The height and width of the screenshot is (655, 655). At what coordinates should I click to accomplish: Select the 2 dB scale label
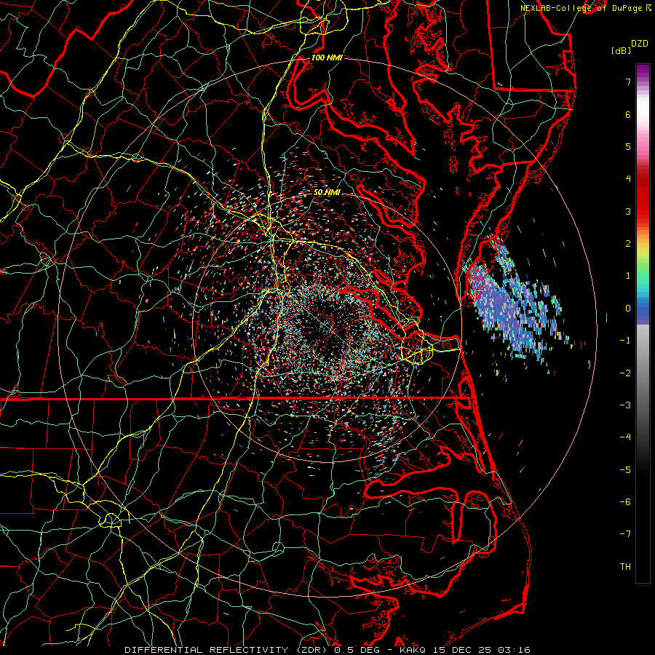coord(628,244)
